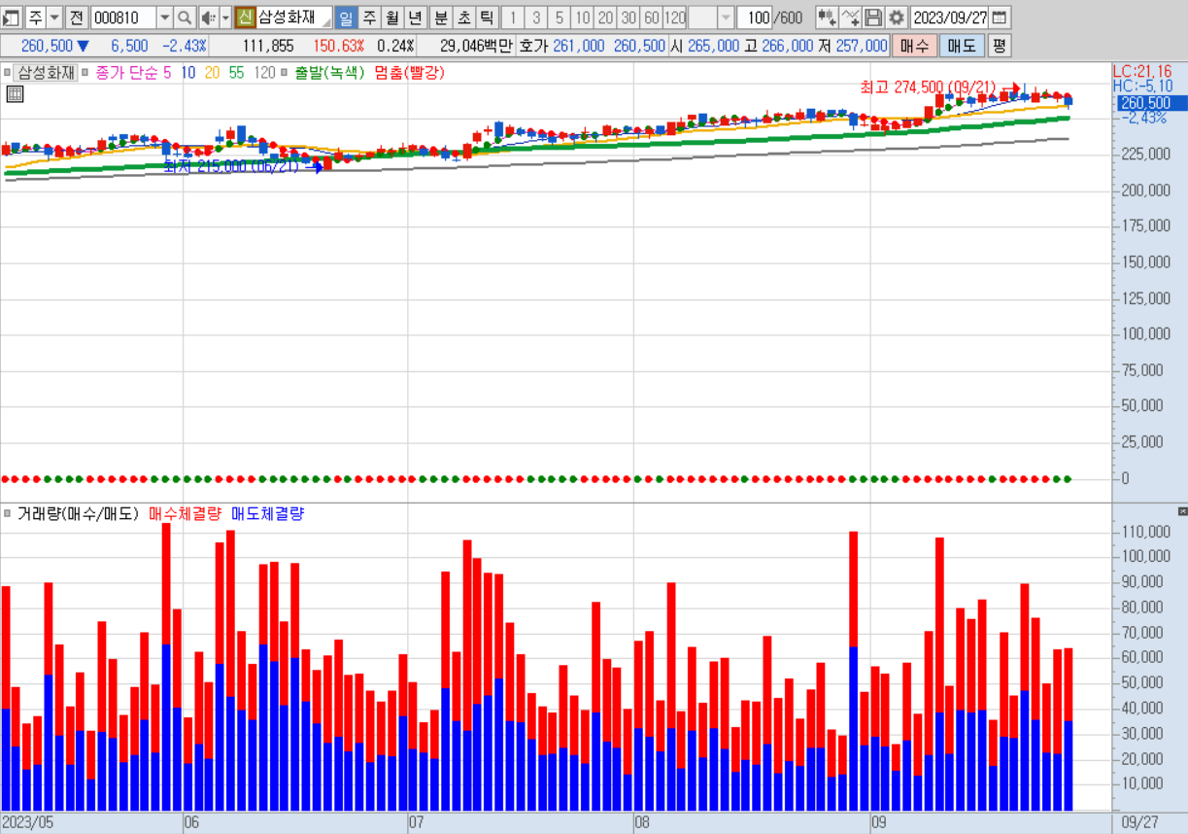Open the calendar date picker icon

pos(1000,17)
